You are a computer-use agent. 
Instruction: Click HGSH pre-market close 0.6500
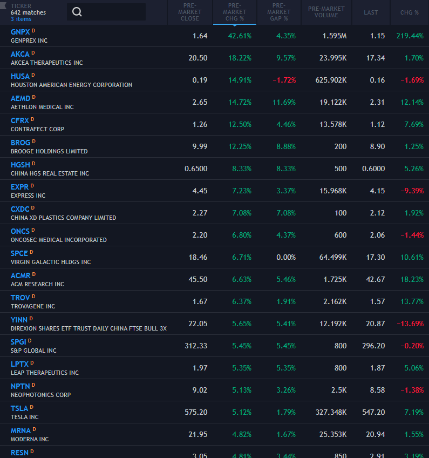click(196, 169)
